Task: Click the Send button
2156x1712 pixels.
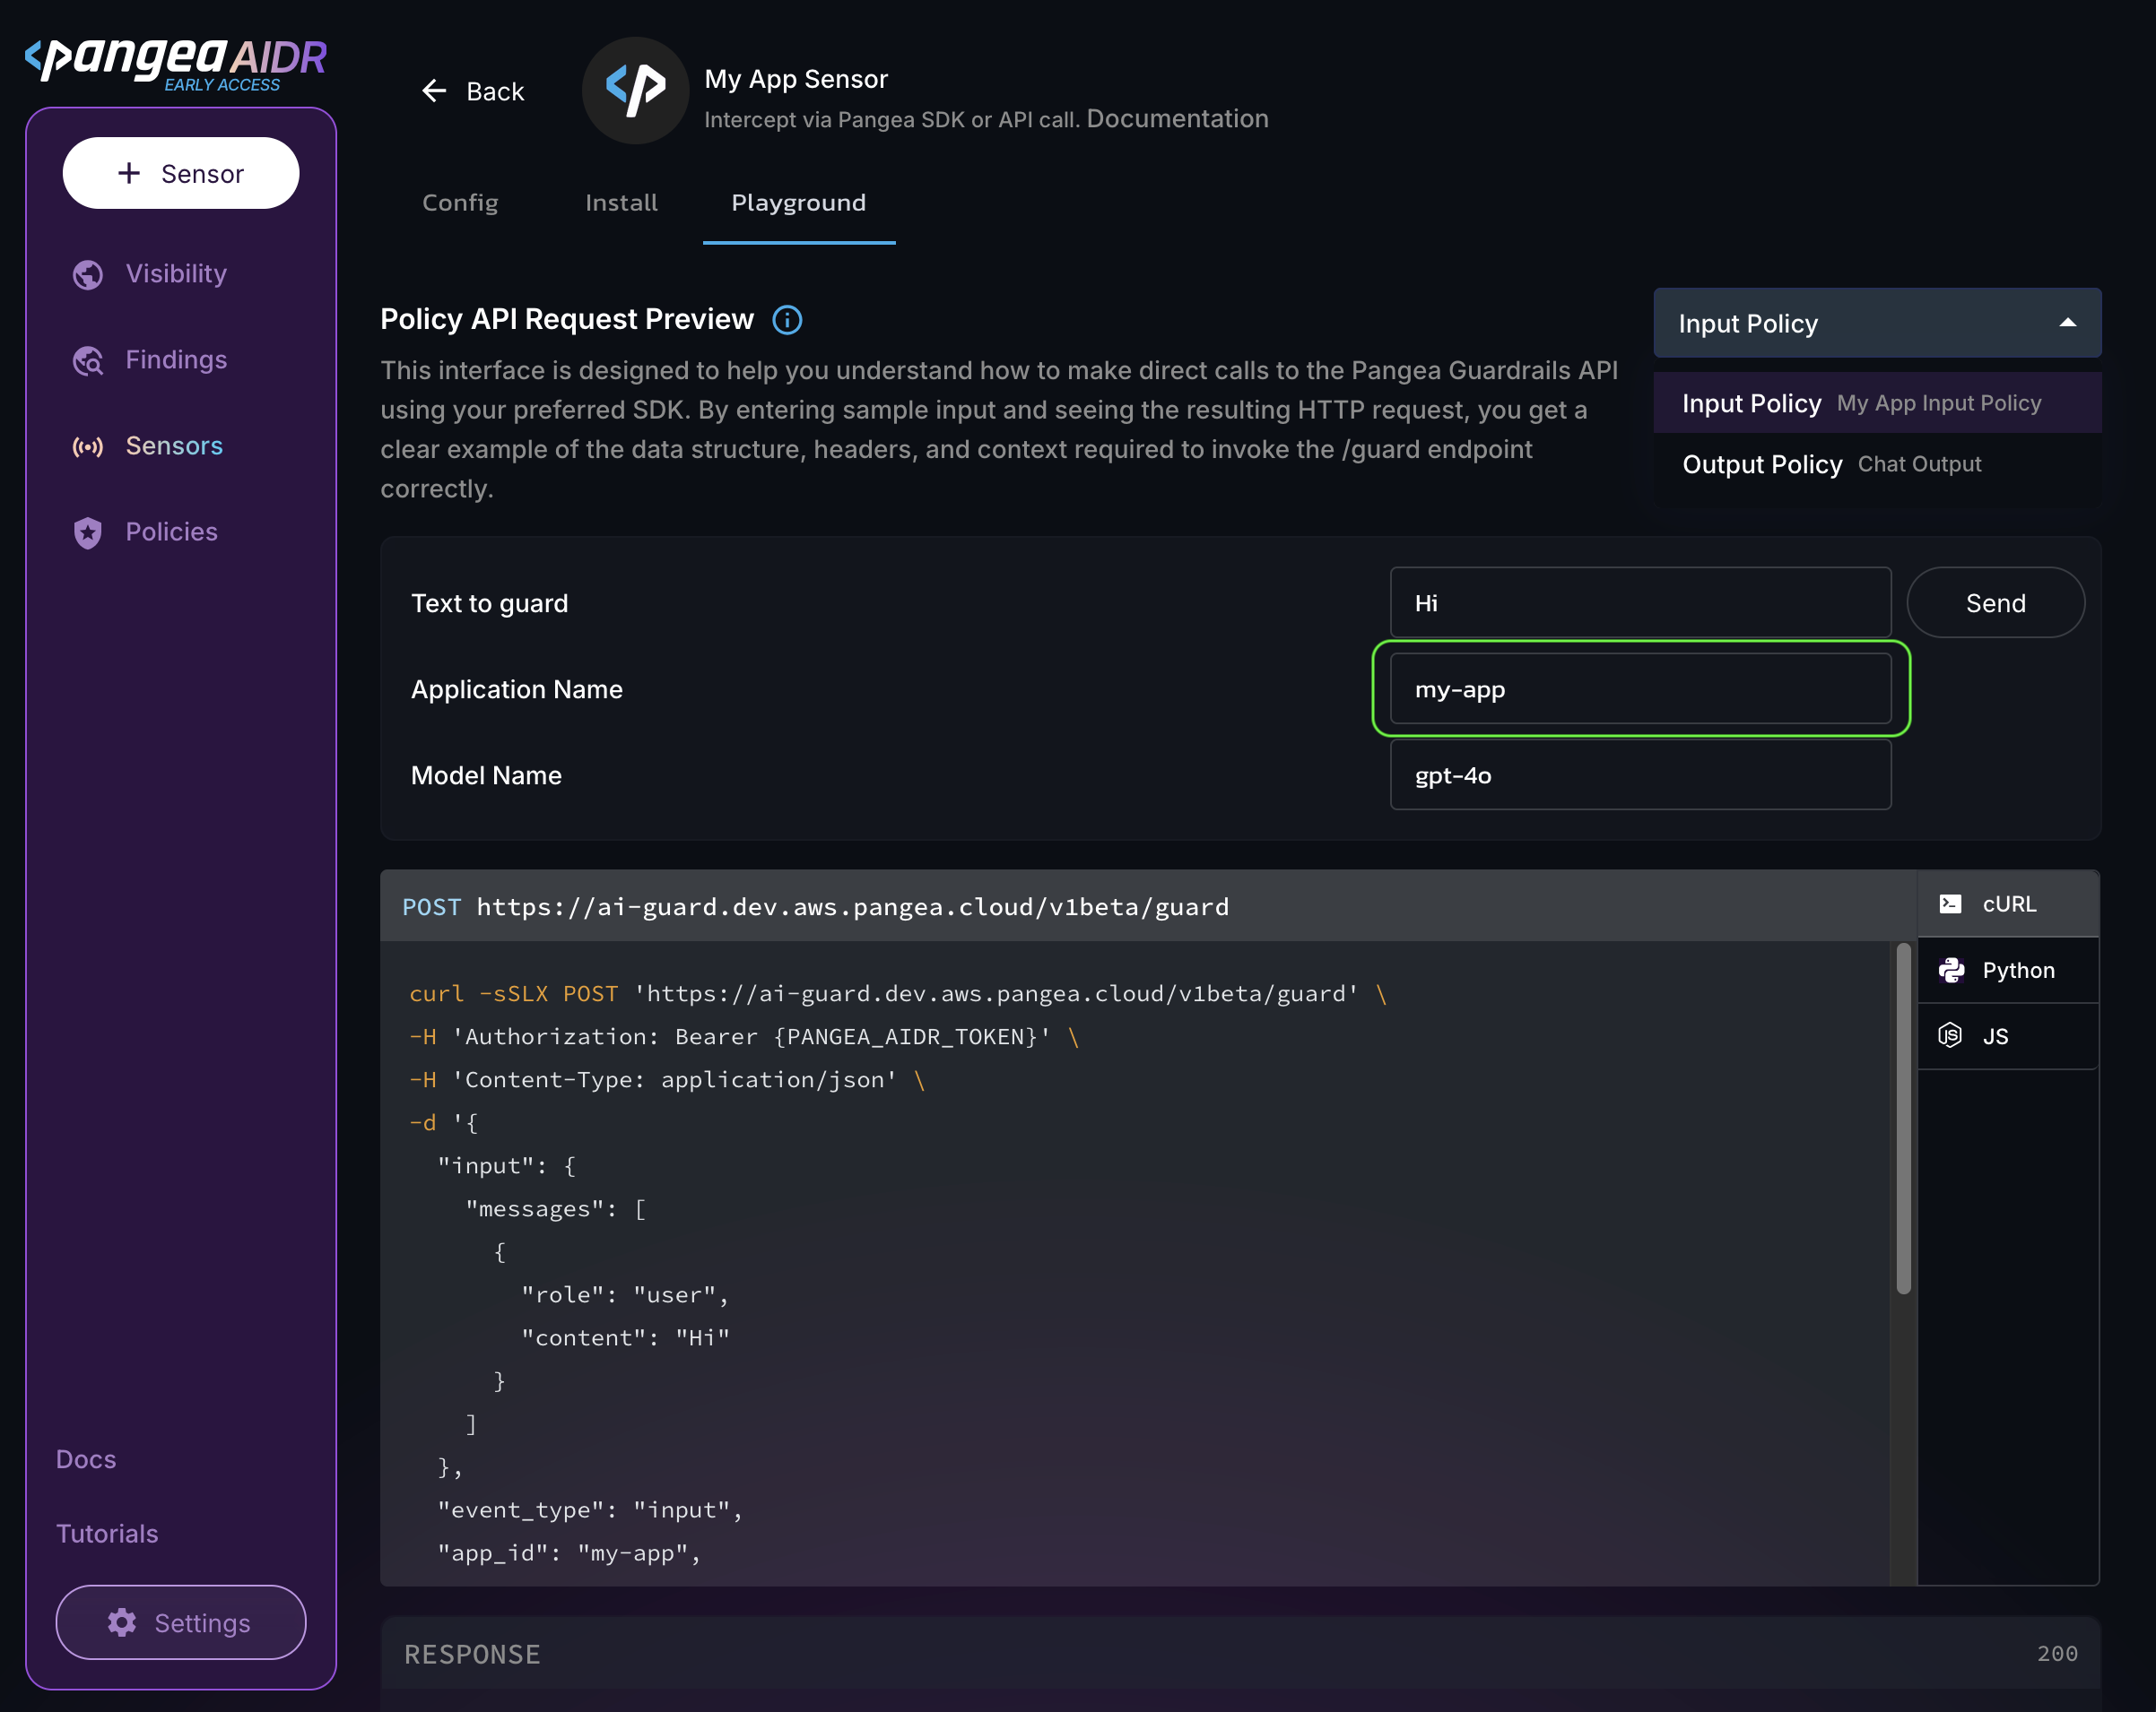Action: click(1995, 602)
